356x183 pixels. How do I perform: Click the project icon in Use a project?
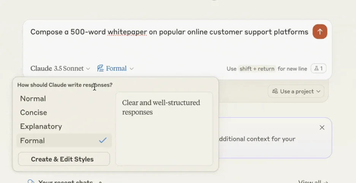click(275, 91)
